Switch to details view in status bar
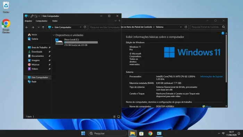The width and height of the screenshot is (243, 137). coord(114,117)
